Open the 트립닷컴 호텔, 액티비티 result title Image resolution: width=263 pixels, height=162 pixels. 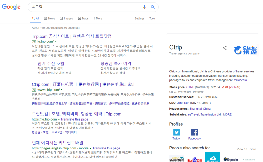[77, 114]
